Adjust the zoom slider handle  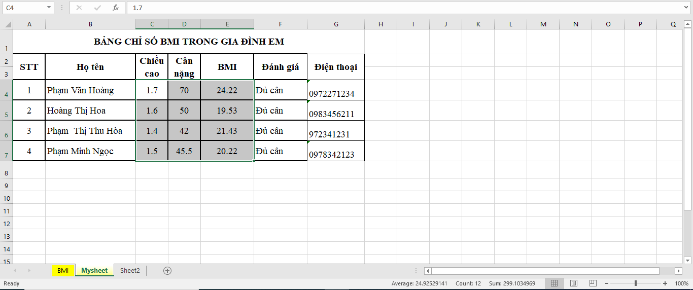635,283
